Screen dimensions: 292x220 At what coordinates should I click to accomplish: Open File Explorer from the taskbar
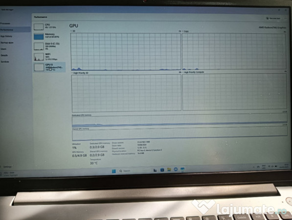pyautogui.click(x=169, y=170)
